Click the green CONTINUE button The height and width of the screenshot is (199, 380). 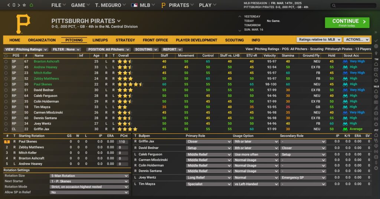coord(347,23)
